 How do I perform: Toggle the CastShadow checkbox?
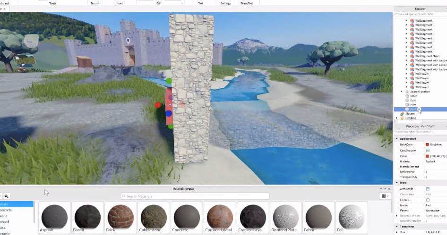(x=428, y=151)
